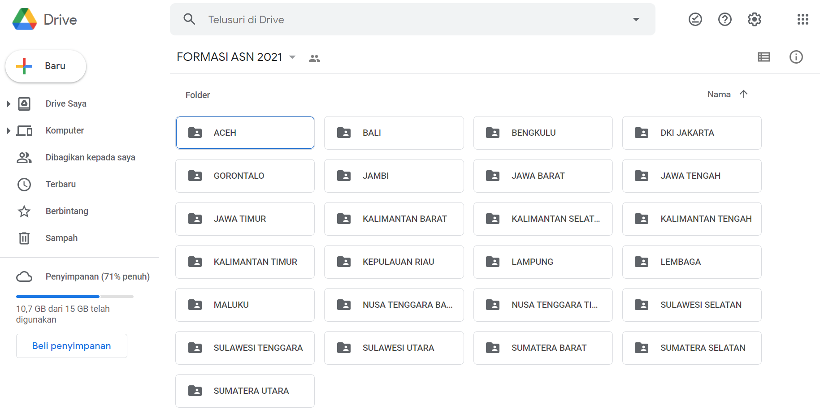This screenshot has height=414, width=820.
Task: Click Beli penyimpanan
Action: [x=71, y=345]
